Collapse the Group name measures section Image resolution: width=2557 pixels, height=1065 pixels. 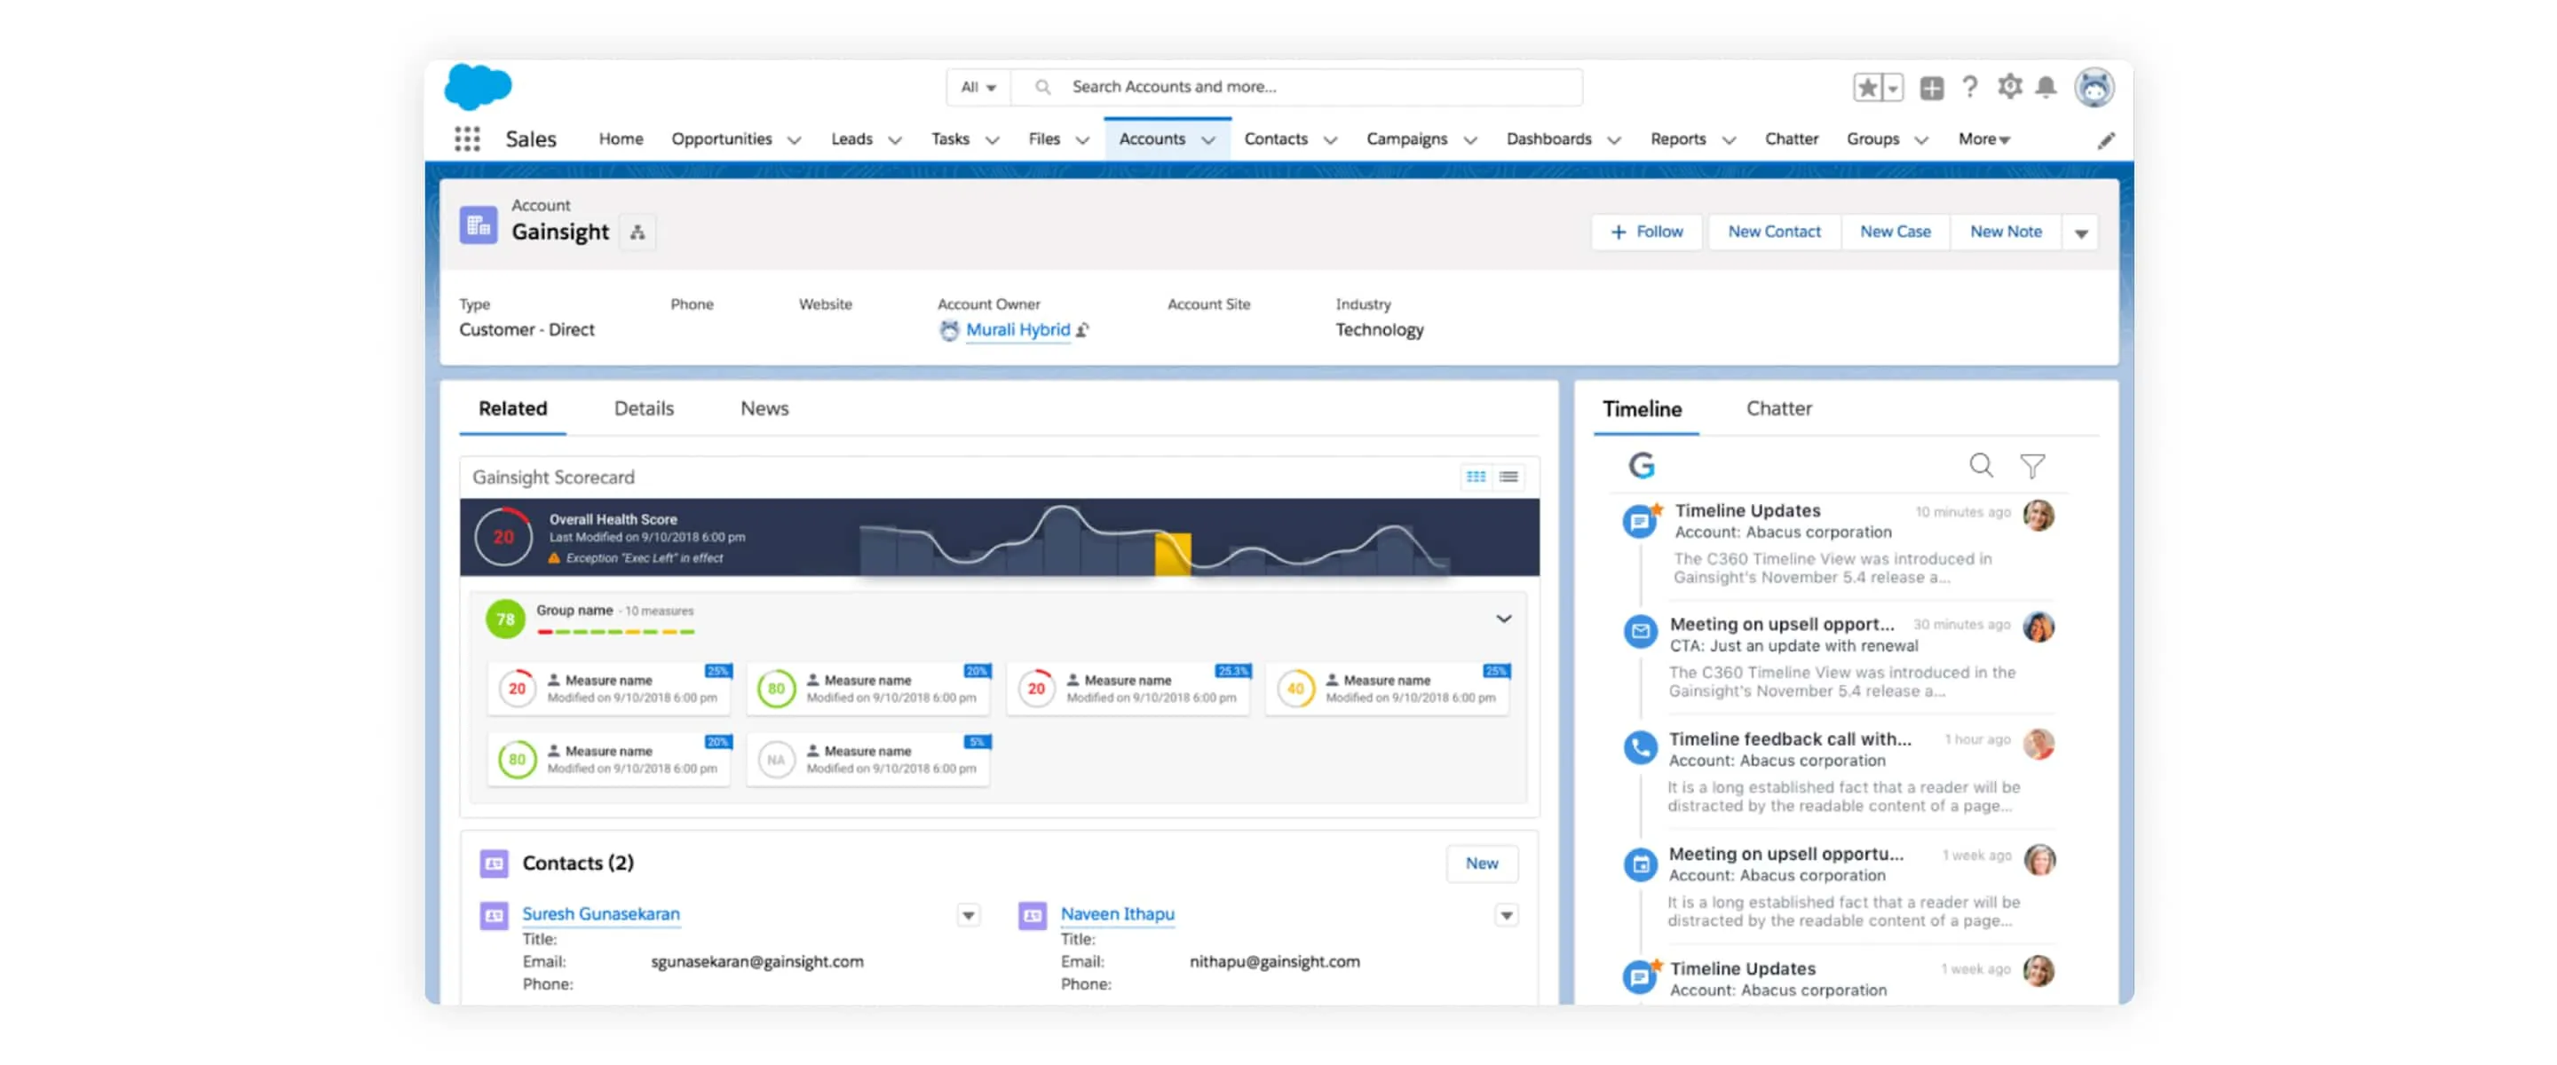pos(1504,618)
